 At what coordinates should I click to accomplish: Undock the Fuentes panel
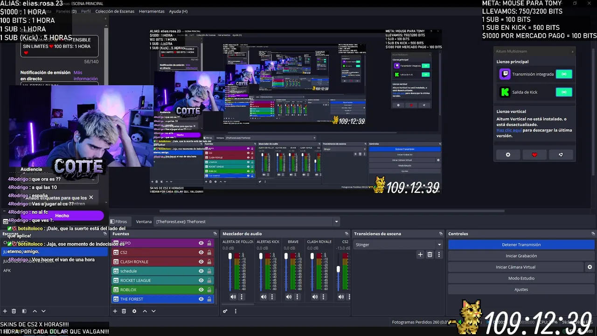tap(215, 234)
